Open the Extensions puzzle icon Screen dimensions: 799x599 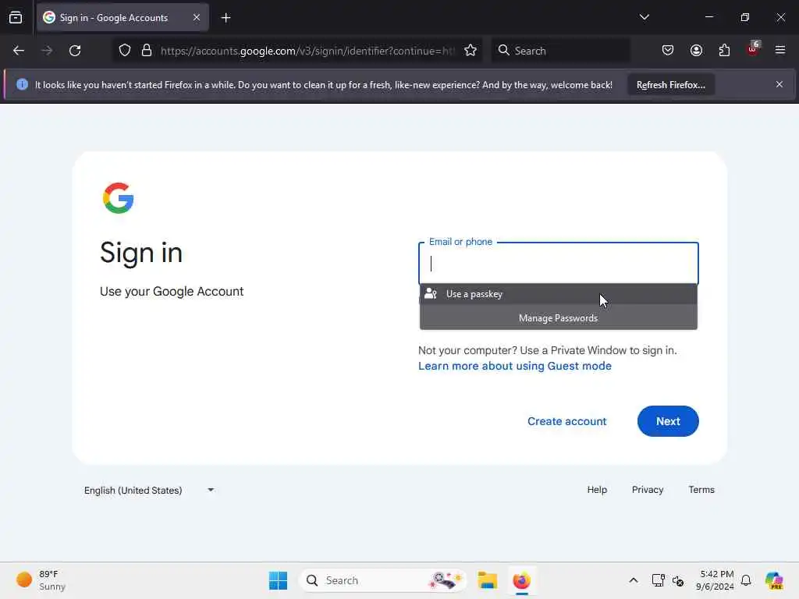[x=724, y=51]
